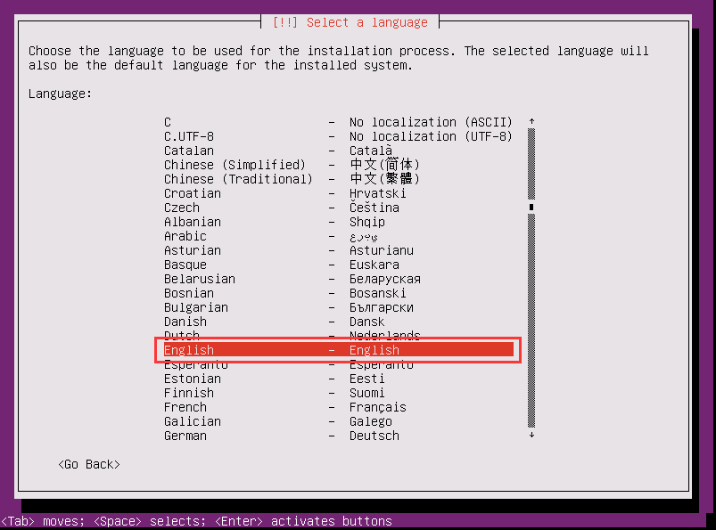Select French - Français entry

click(x=338, y=407)
